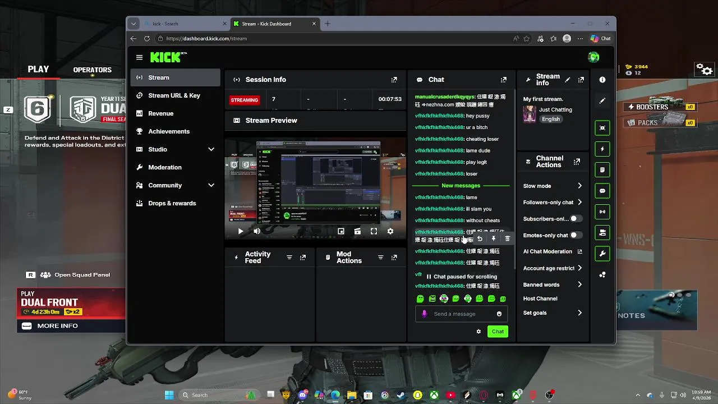Pop out the Channel Actions panel
Image resolution: width=718 pixels, height=404 pixels.
(x=577, y=162)
